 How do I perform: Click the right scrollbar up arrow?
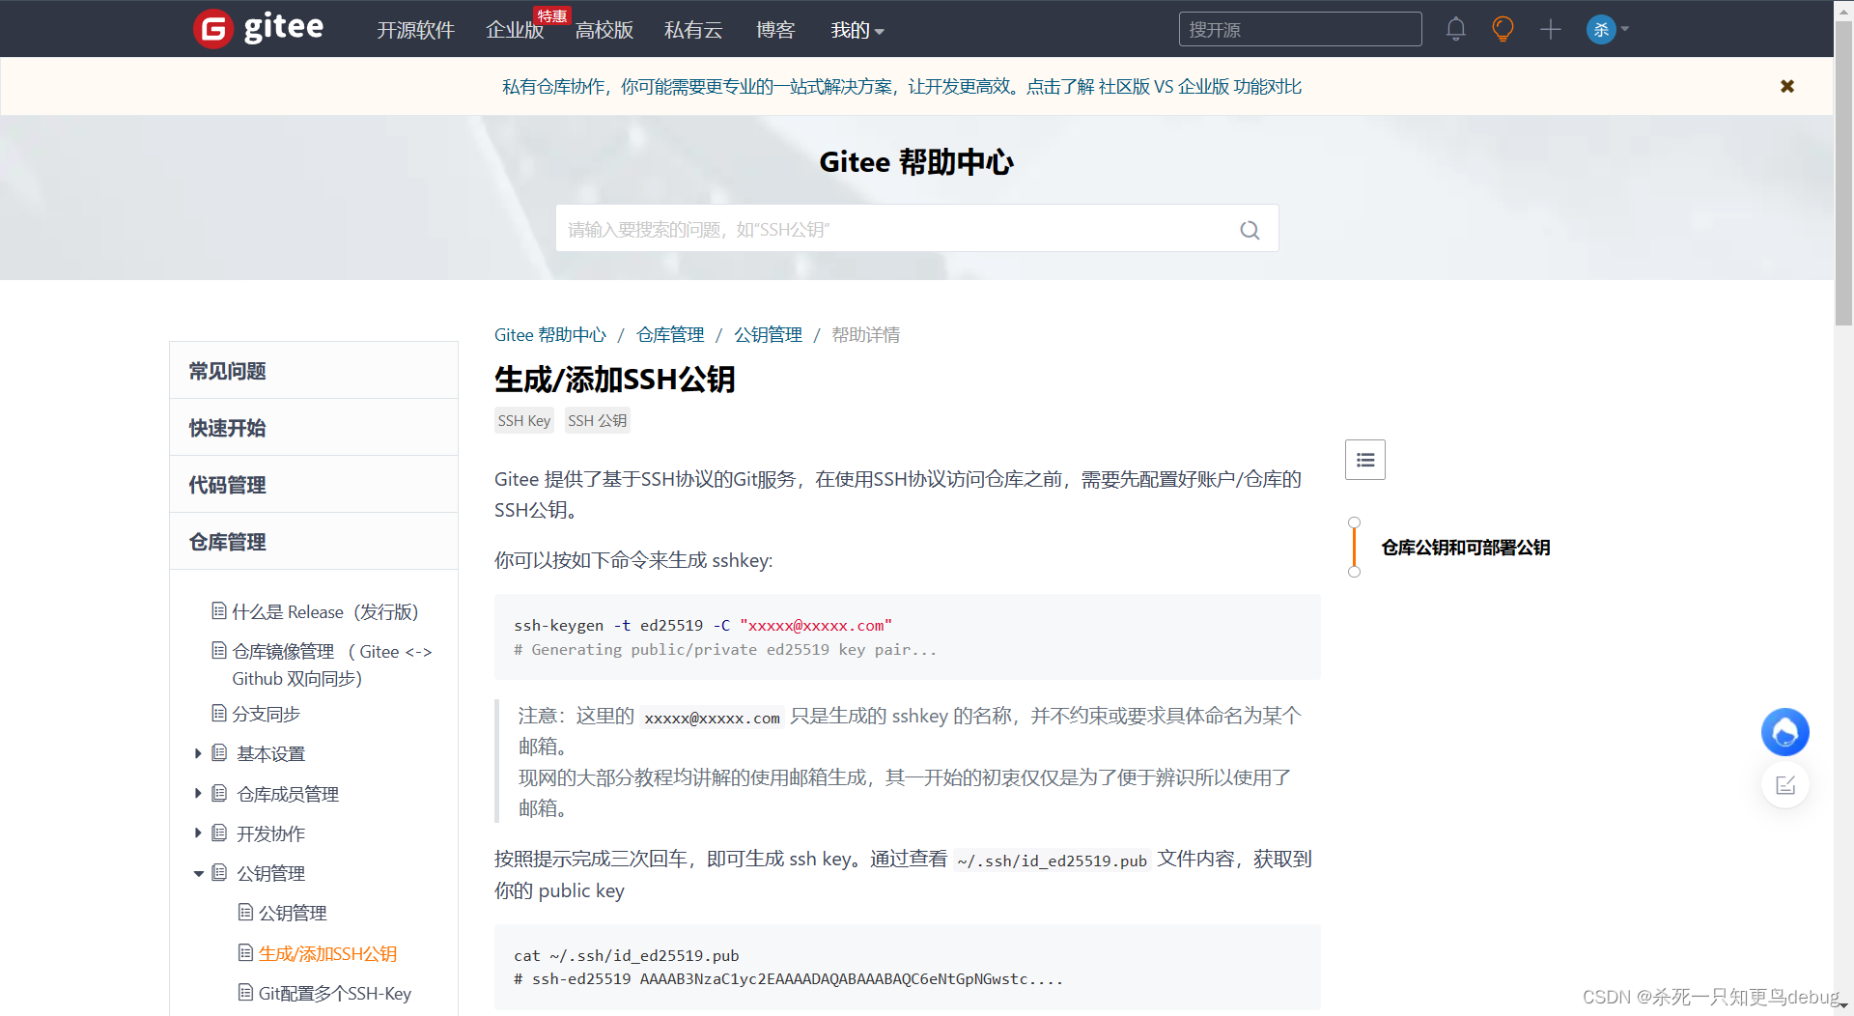1842,10
